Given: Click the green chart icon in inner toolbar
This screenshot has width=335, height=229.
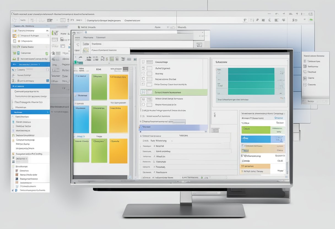Looking at the screenshot, I should pos(112,59).
